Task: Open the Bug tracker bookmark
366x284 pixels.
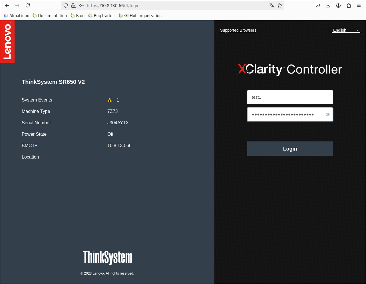Action: (x=102, y=16)
